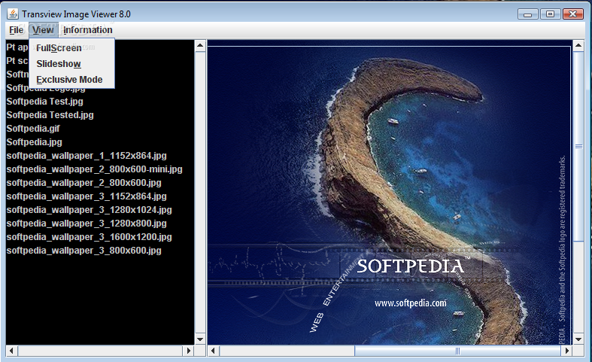Select Softpedia Test.jpg in file list
This screenshot has height=362, width=592.
click(x=44, y=102)
